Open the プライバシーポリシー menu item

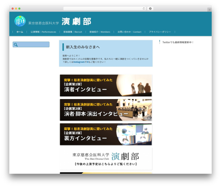[160, 32]
